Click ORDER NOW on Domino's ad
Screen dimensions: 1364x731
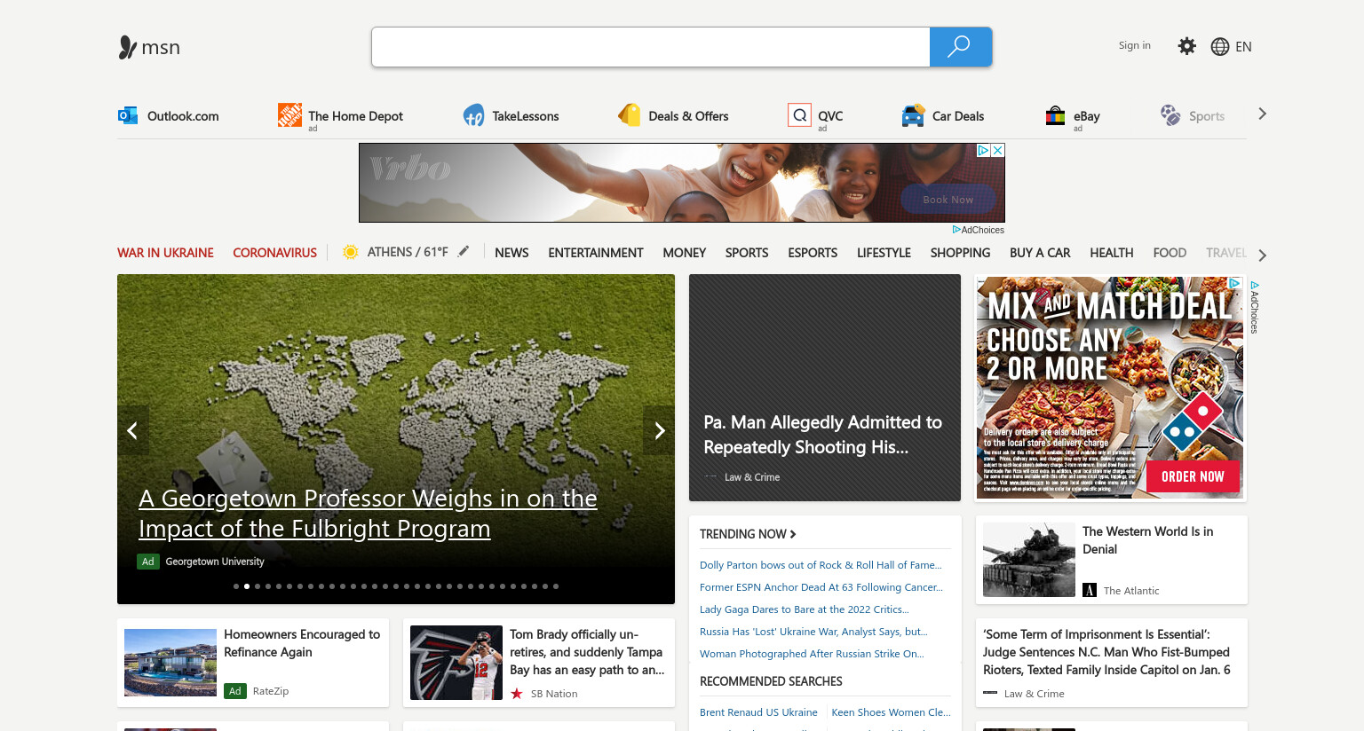(1193, 476)
